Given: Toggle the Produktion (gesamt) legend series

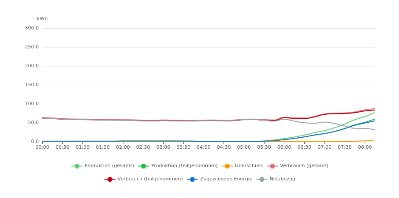Looking at the screenshot, I should pos(103,166).
